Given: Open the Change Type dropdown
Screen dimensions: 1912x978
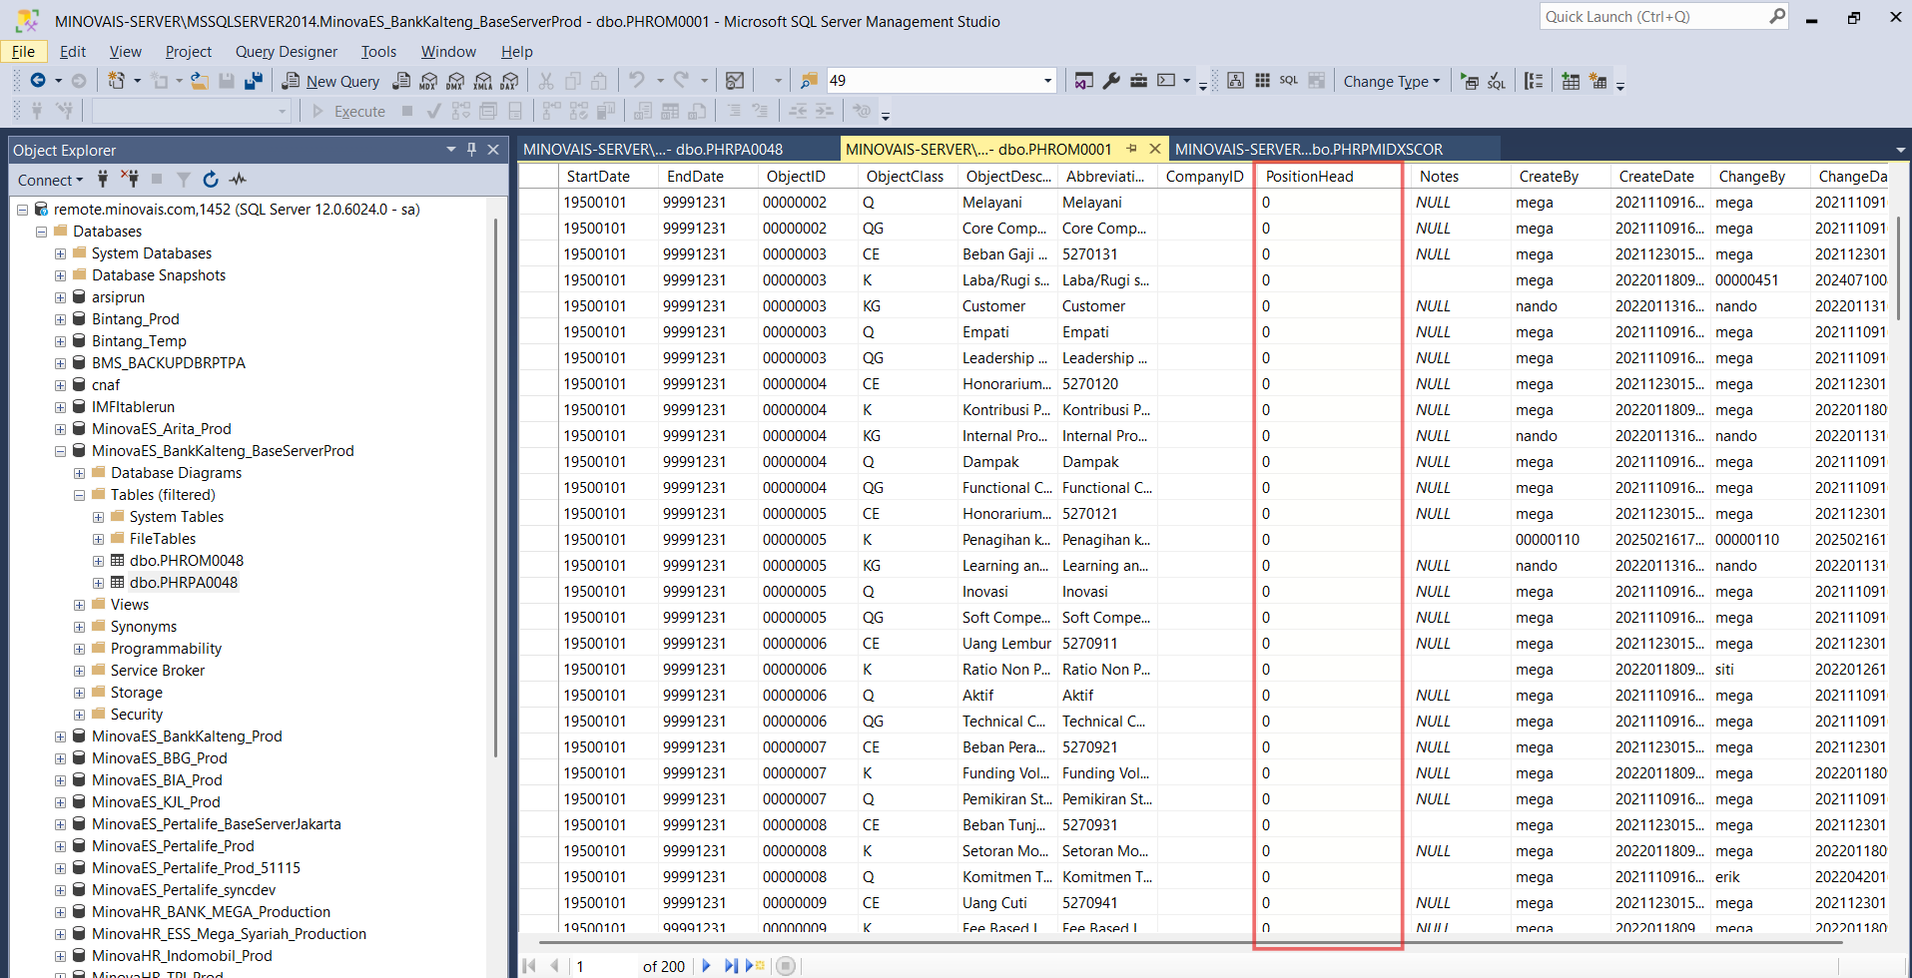Looking at the screenshot, I should pyautogui.click(x=1392, y=81).
